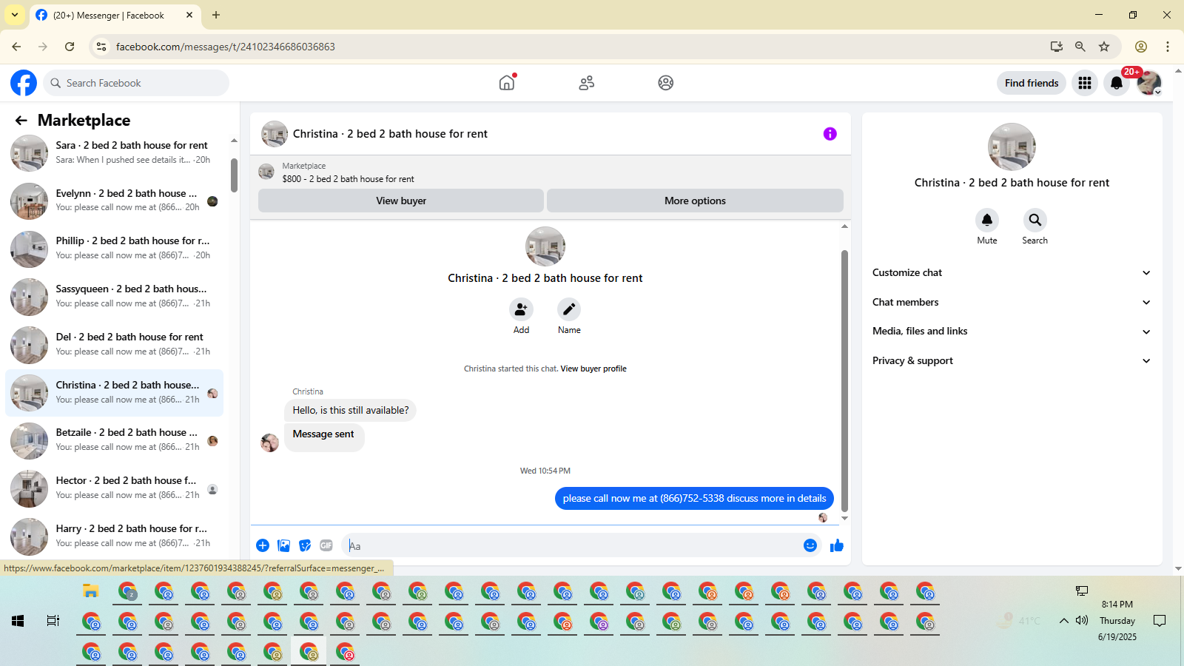
Task: Open more actions plus icon
Action: (x=263, y=545)
